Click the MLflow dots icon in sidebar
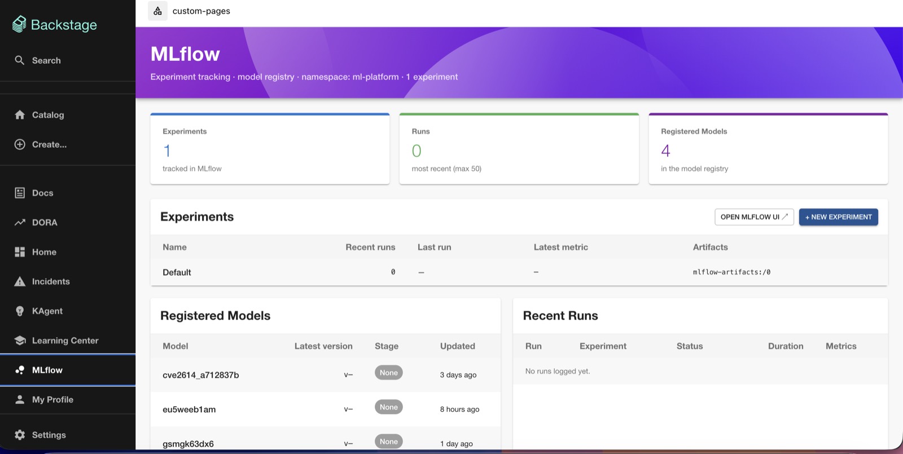This screenshot has width=903, height=454. 20,370
